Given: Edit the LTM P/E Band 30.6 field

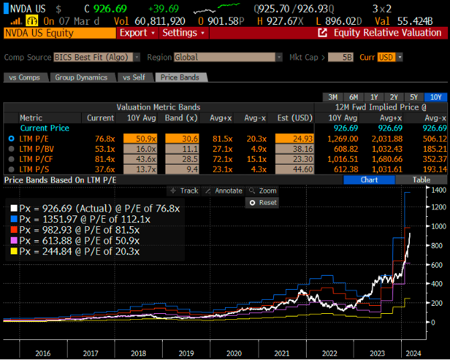Looking at the screenshot, I should click(x=182, y=139).
